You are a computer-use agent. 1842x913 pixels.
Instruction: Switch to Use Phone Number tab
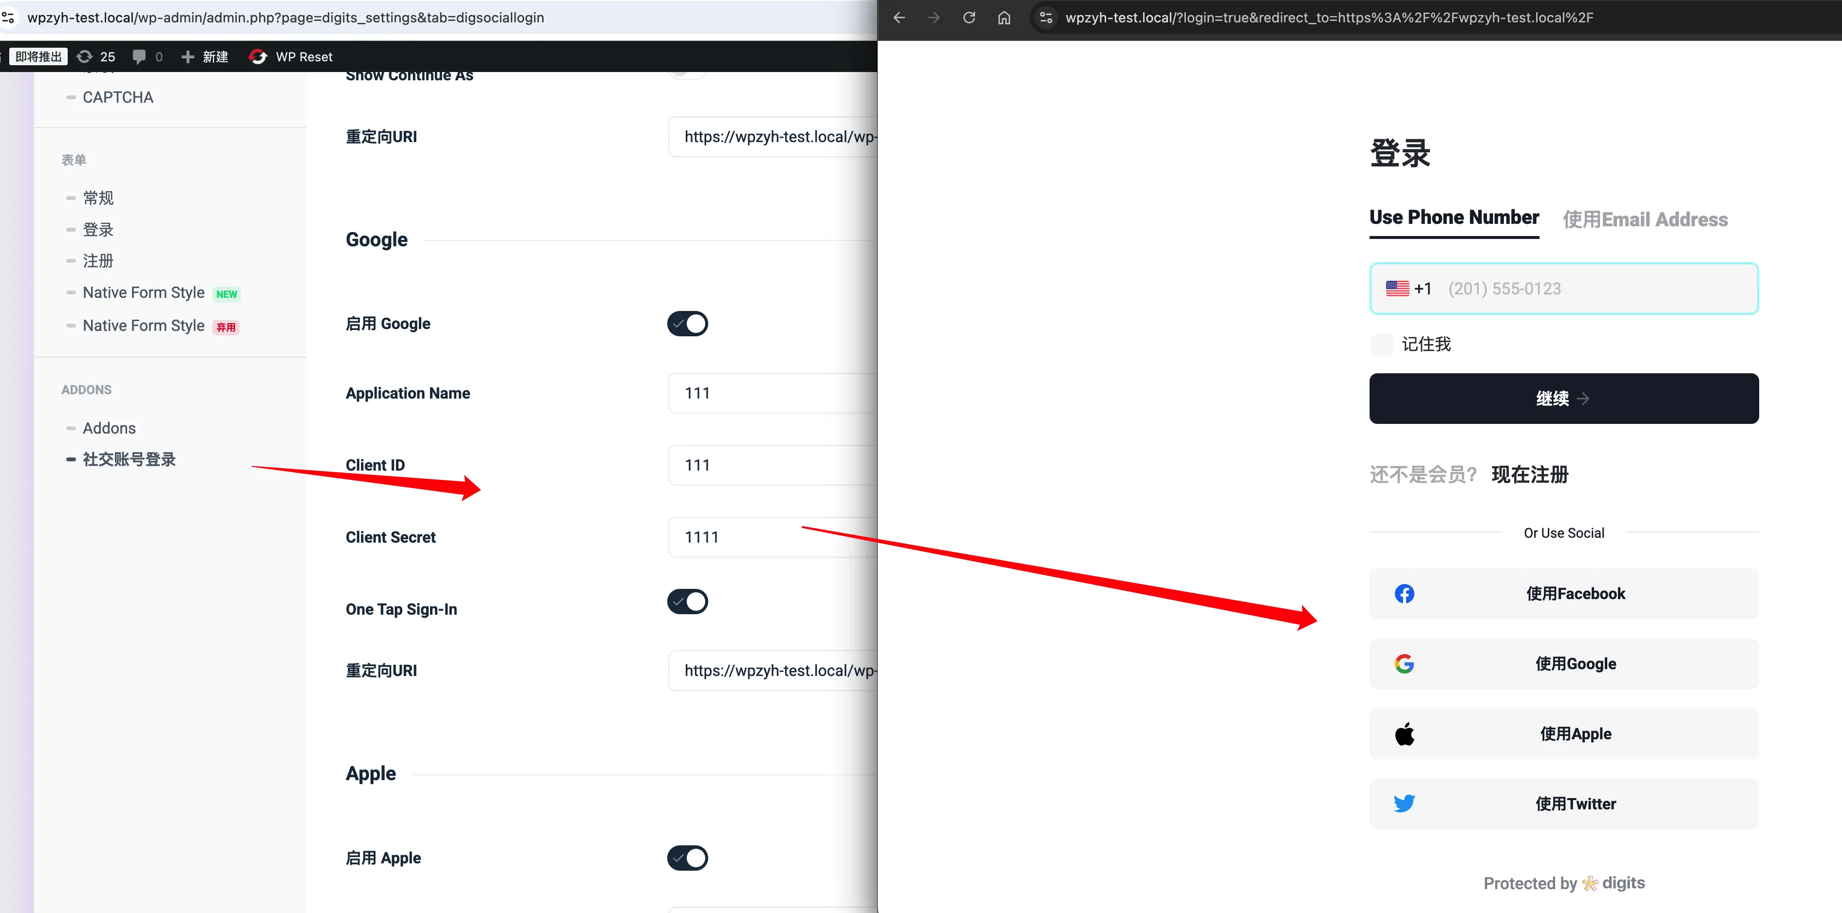coord(1454,218)
